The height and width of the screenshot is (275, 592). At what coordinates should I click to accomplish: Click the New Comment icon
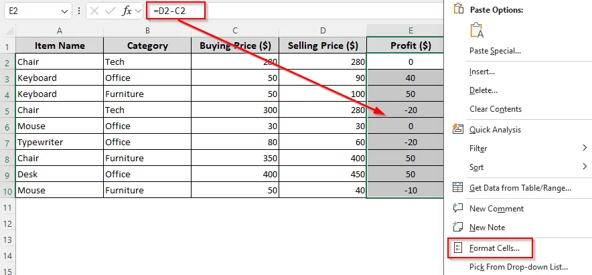coord(458,208)
